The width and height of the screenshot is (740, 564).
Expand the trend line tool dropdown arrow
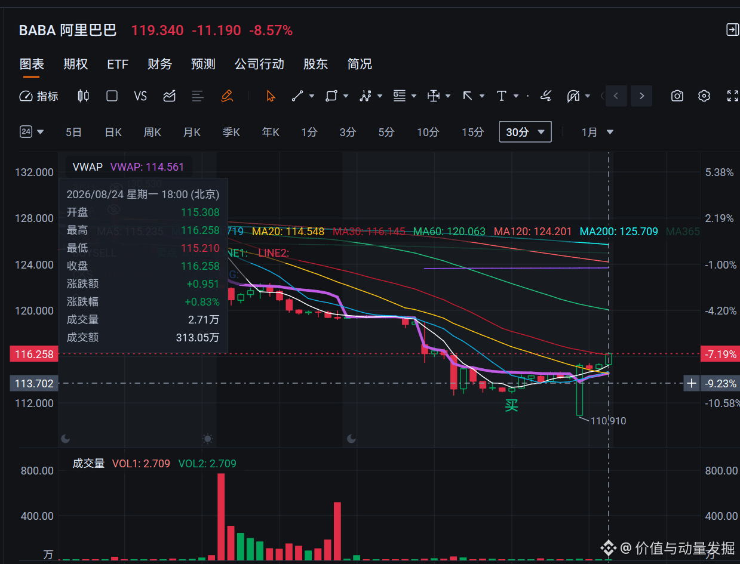(x=312, y=96)
